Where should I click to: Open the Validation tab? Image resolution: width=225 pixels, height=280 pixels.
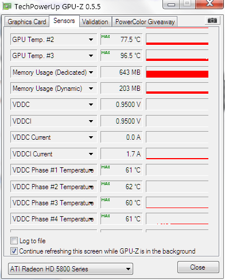(95, 22)
